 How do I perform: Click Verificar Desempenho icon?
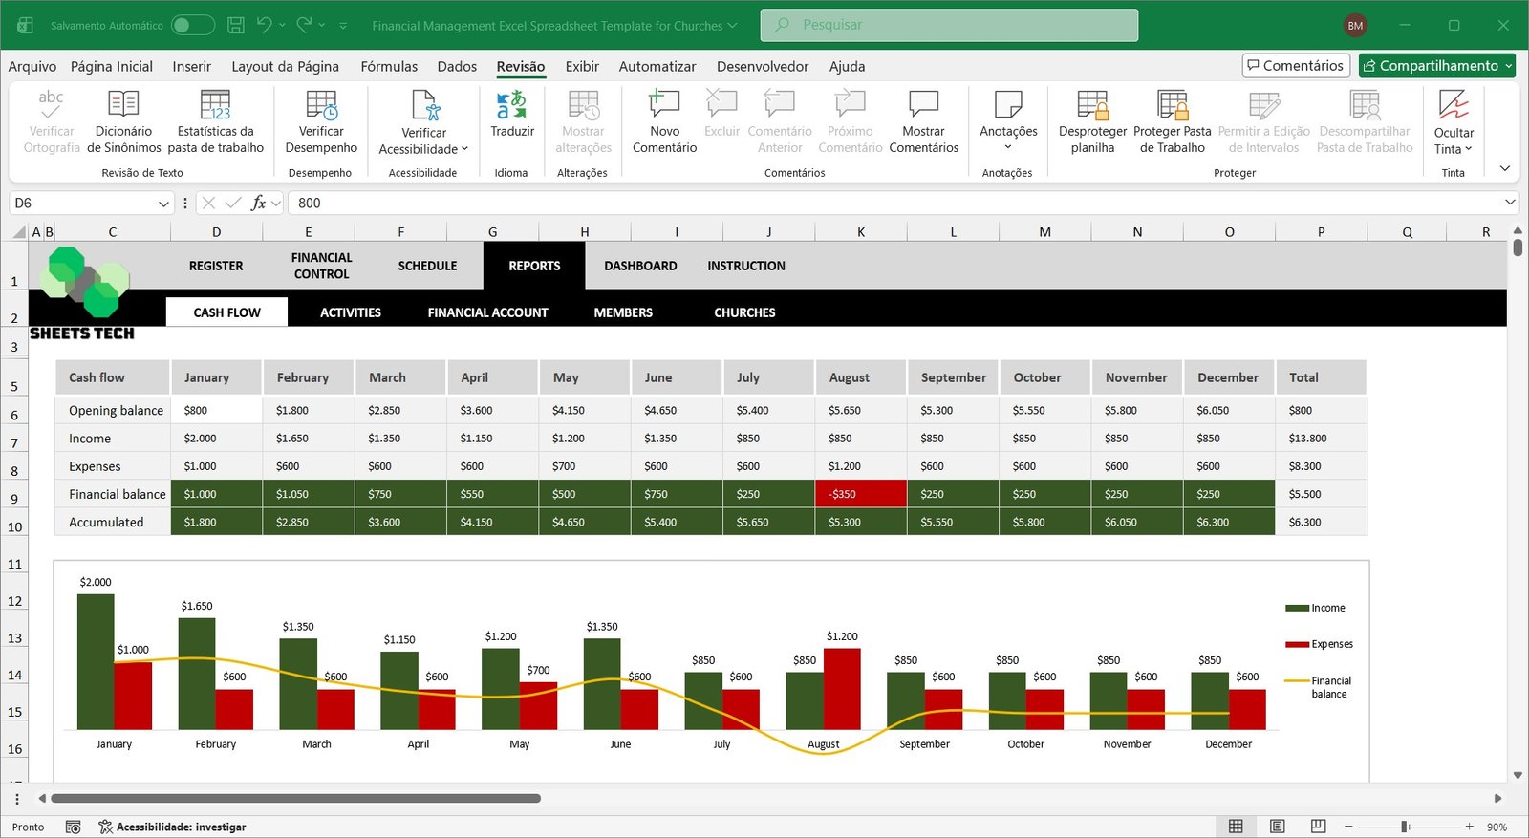pos(321,105)
